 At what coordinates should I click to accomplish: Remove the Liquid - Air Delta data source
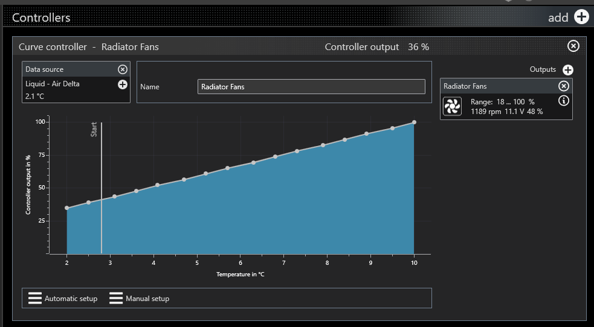[122, 69]
